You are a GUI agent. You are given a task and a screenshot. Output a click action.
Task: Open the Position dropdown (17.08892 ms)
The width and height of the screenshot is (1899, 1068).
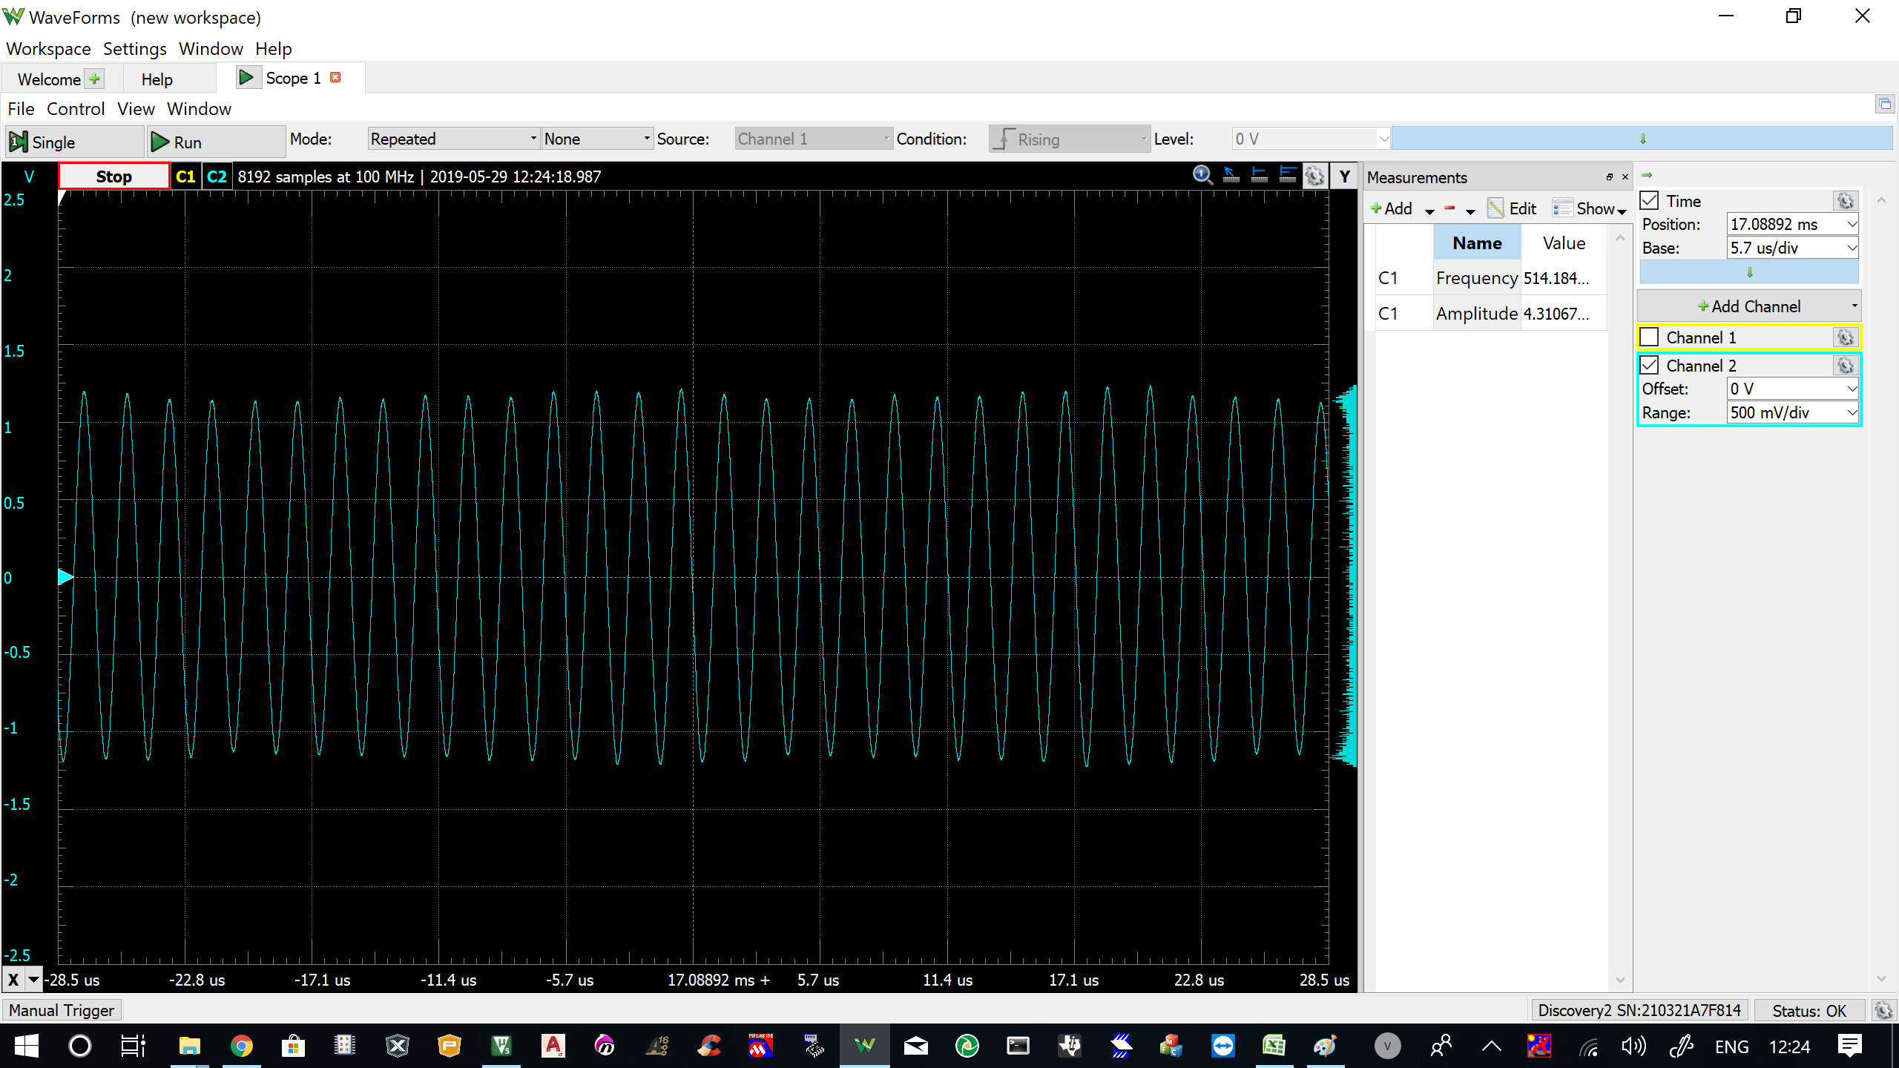point(1852,224)
